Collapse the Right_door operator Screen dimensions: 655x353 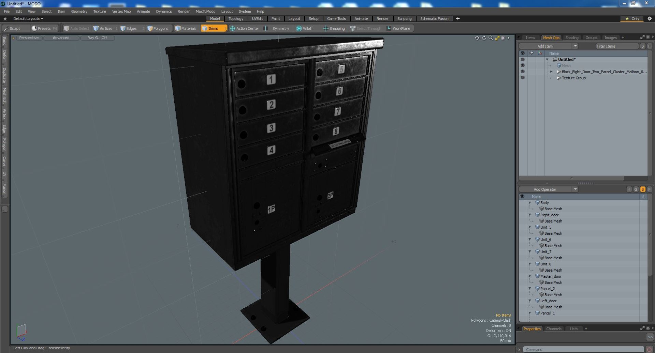530,215
